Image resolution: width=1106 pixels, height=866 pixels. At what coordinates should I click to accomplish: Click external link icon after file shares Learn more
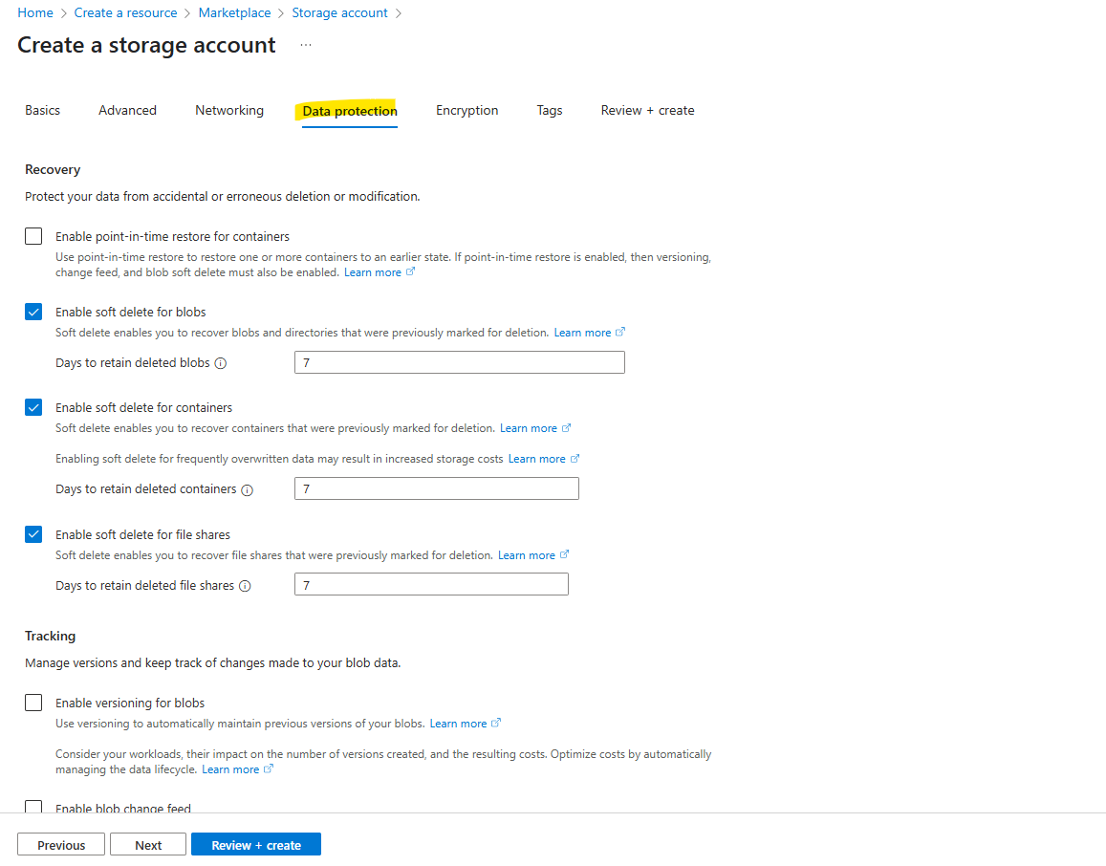tap(564, 554)
